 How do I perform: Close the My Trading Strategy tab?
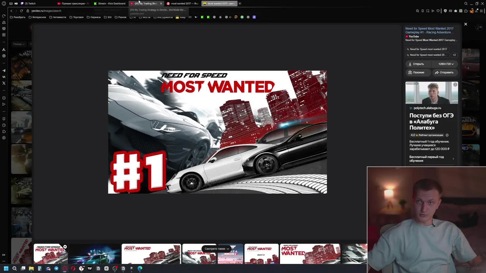161,3
